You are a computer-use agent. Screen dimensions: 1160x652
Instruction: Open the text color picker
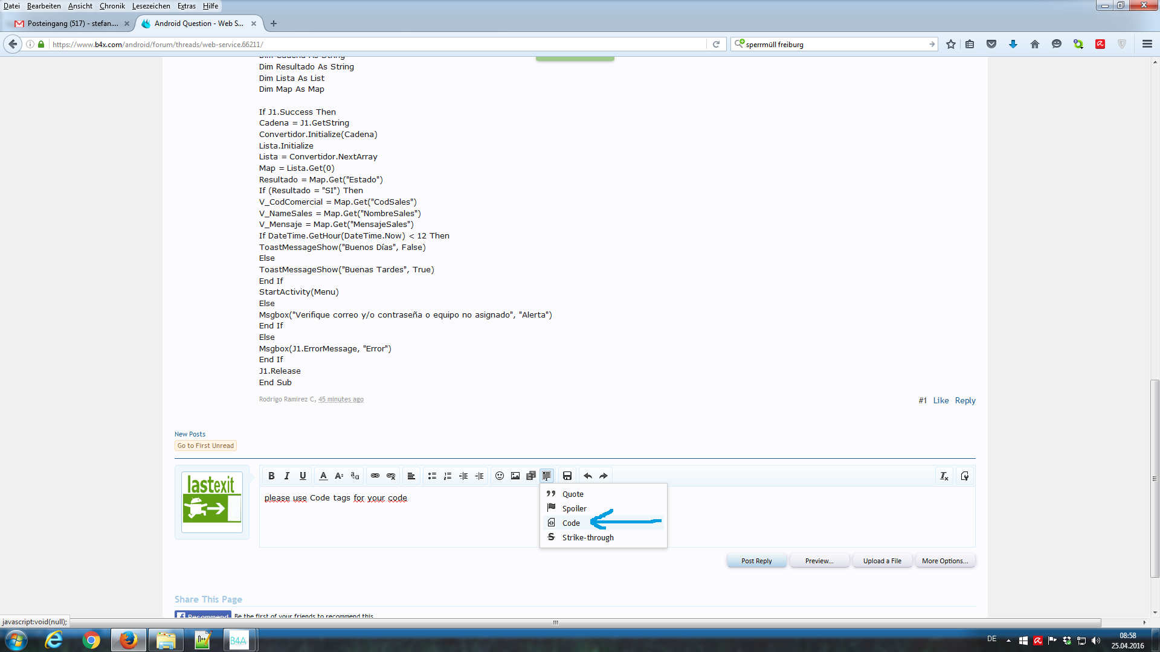[323, 476]
